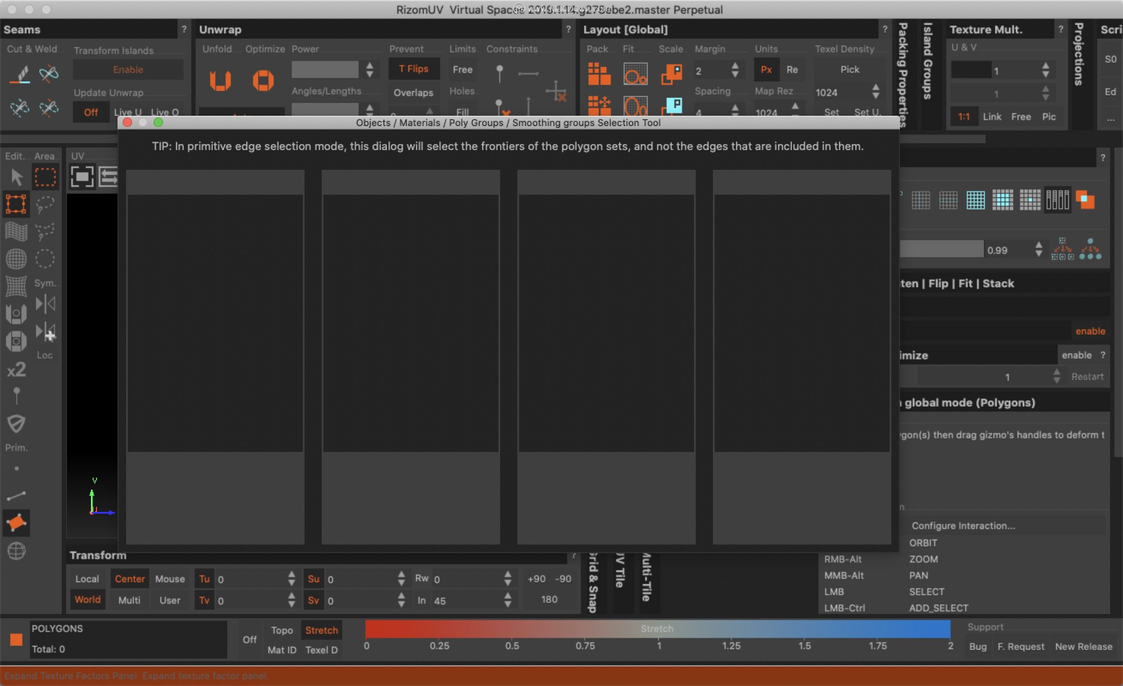Click the Unfold UV islands icon
The width and height of the screenshot is (1123, 686).
(220, 80)
